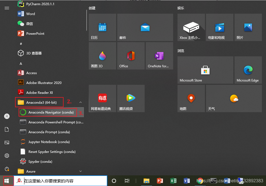Open Excel on the taskbar
266x186 pixels.
173,181
